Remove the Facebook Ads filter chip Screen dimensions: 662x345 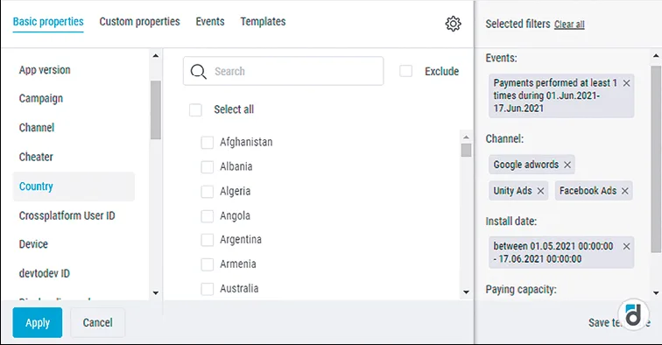[x=625, y=191]
